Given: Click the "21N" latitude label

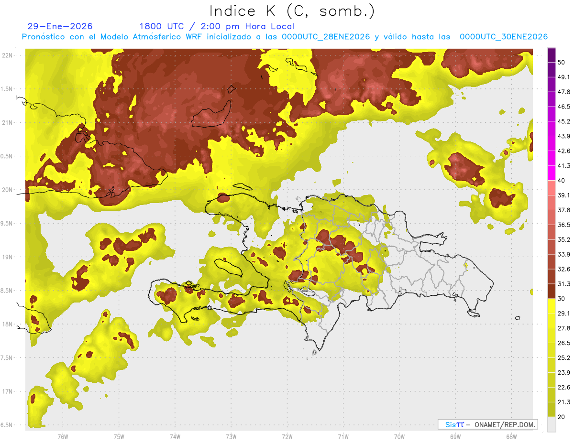Looking at the screenshot, I should pyautogui.click(x=7, y=122).
